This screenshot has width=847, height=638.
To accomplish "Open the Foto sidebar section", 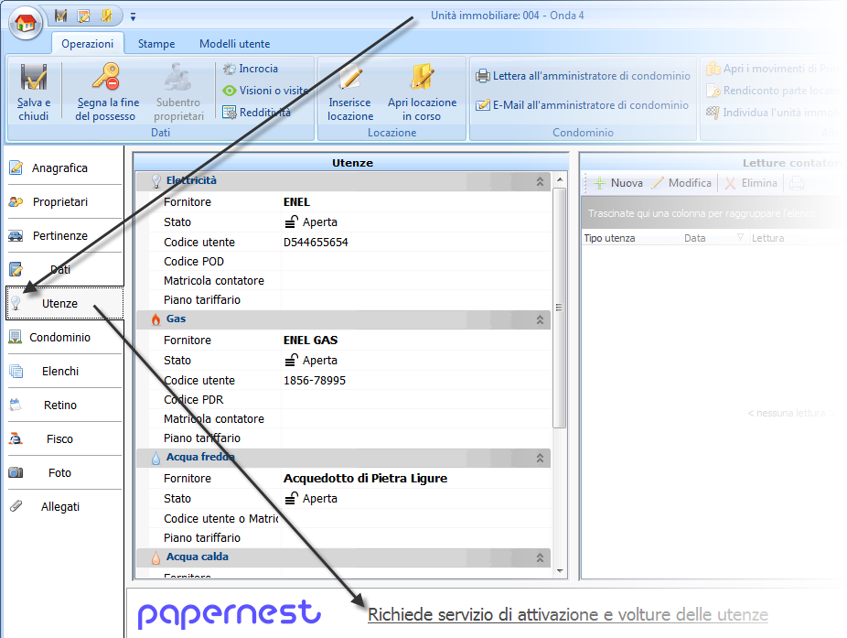I will click(65, 472).
